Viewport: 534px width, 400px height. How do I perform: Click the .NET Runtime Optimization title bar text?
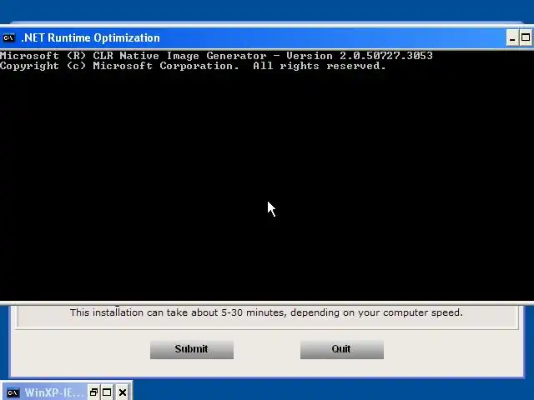coord(90,37)
